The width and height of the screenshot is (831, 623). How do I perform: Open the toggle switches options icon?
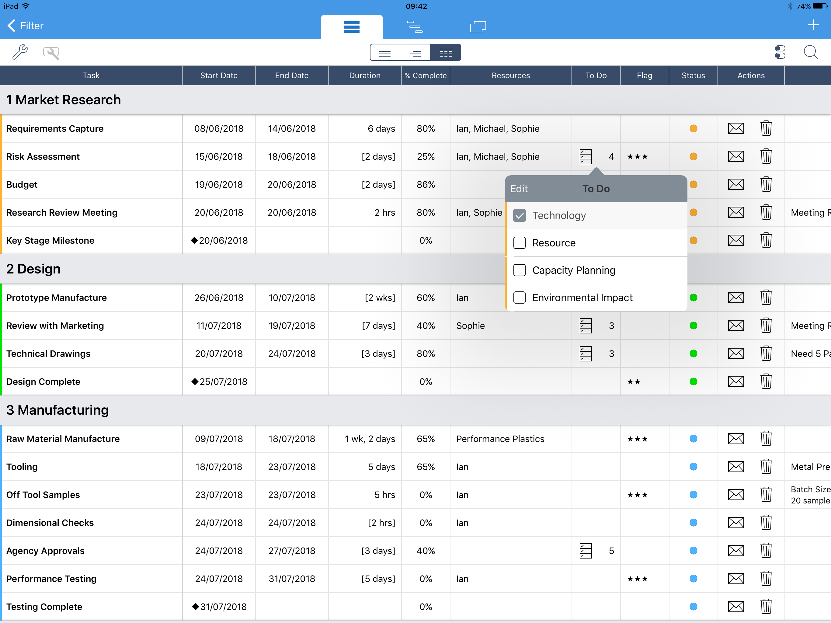tap(780, 52)
